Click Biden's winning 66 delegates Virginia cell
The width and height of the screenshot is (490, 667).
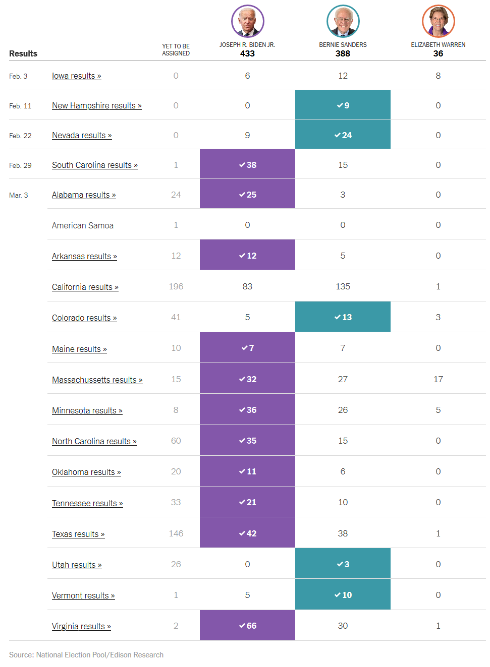tap(247, 626)
